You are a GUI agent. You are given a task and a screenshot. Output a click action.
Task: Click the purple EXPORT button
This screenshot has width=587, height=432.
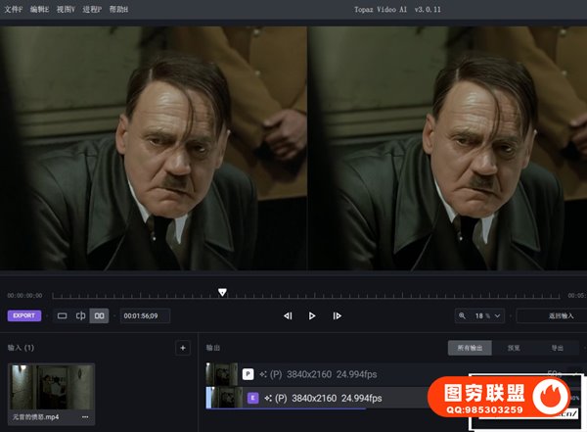point(24,315)
